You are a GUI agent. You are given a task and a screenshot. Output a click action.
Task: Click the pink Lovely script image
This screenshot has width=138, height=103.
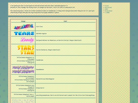click(x=27, y=40)
